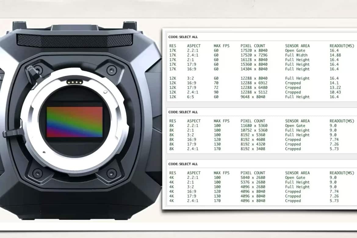Click "170" in the 4K 2.4:1 row

pos(217,201)
